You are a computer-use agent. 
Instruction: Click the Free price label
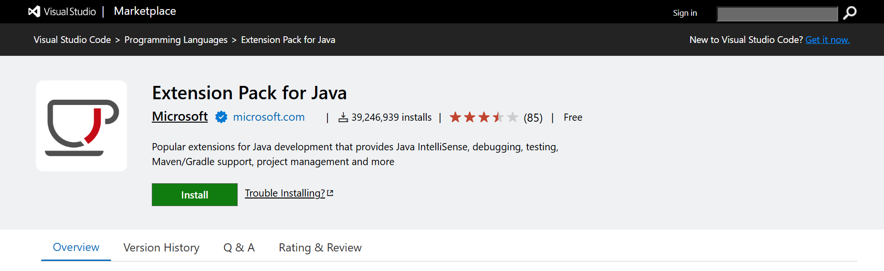573,117
